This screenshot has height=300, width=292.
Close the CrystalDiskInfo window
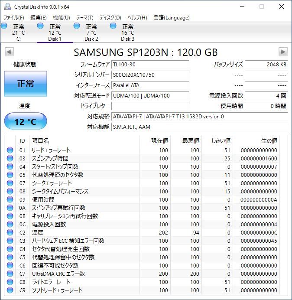(x=282, y=7)
